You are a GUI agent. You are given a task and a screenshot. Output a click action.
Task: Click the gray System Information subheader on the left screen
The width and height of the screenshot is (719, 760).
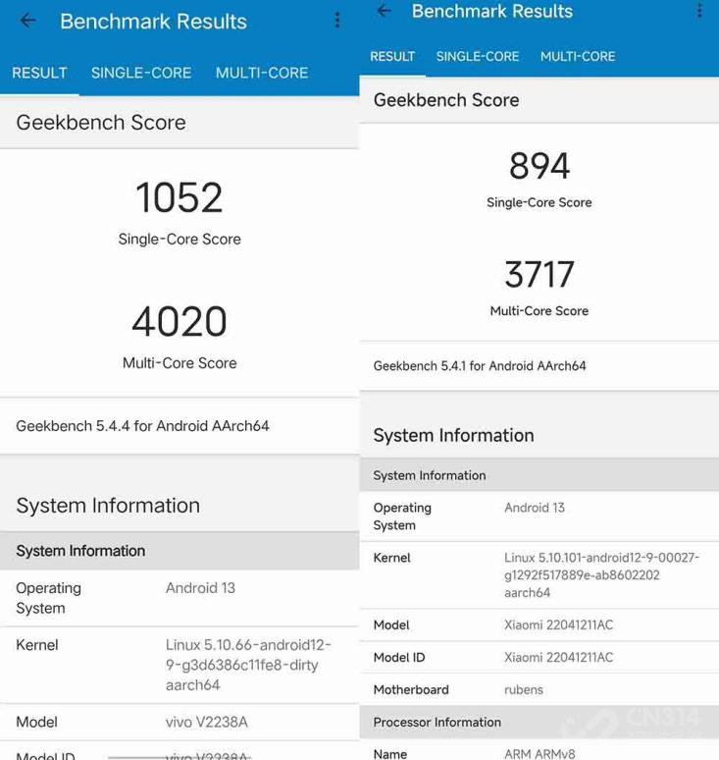80,551
